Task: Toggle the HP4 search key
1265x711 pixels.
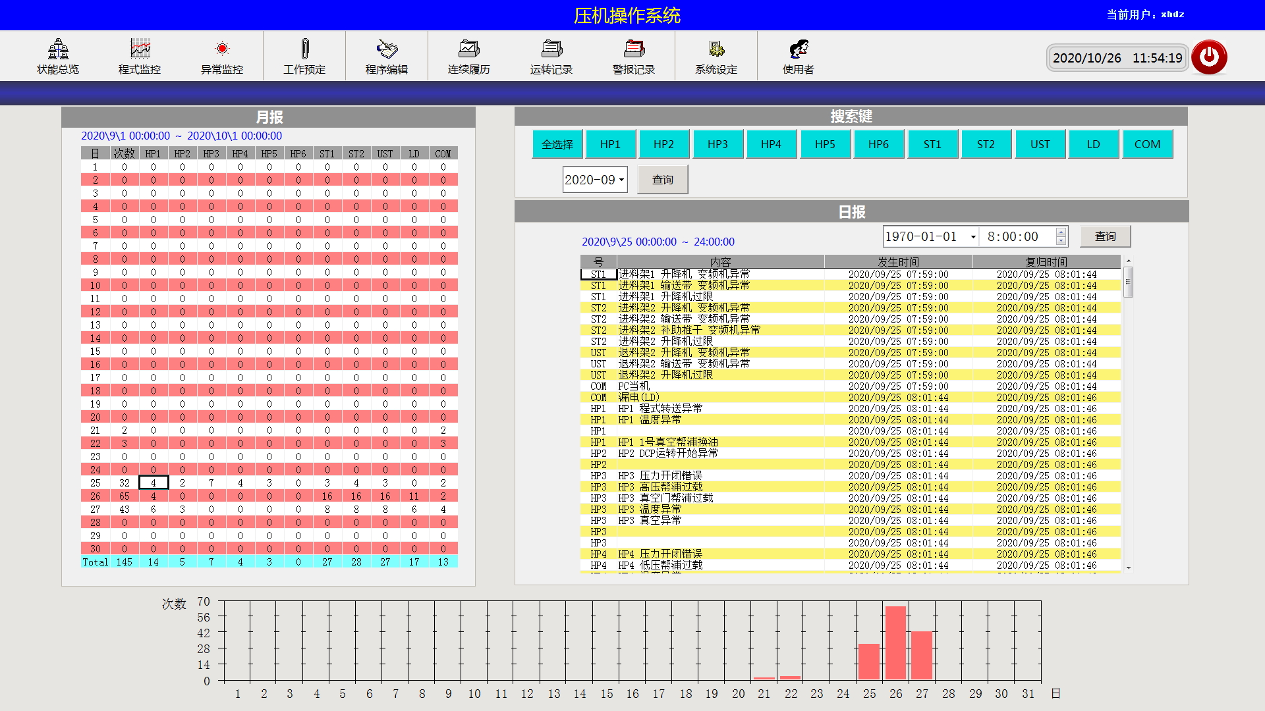Action: (772, 144)
